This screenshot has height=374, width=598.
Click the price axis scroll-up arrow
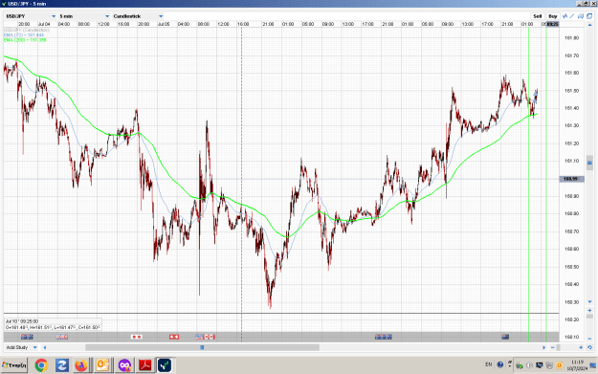tap(589, 25)
